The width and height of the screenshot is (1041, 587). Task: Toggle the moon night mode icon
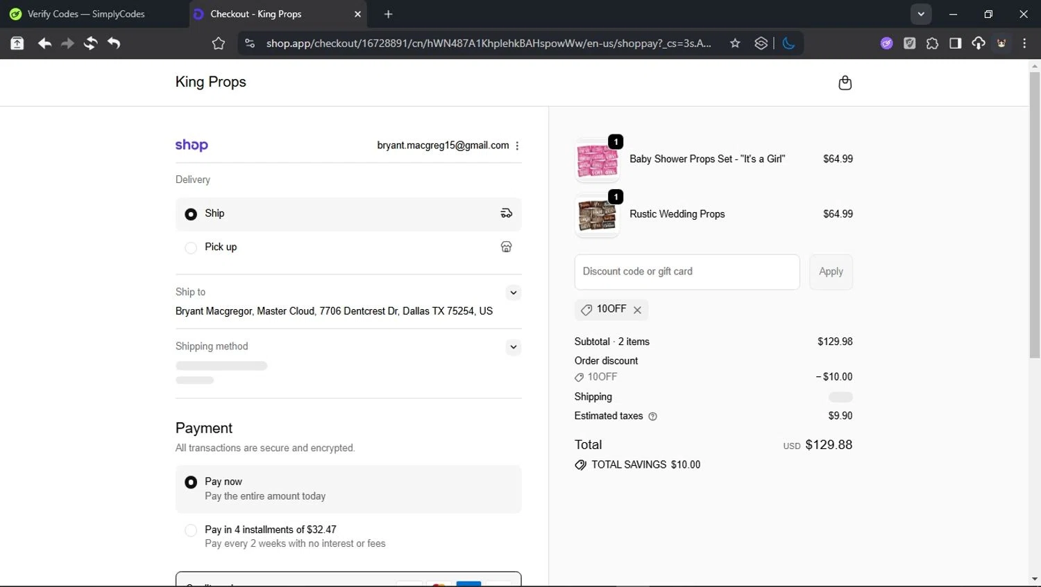click(x=789, y=44)
